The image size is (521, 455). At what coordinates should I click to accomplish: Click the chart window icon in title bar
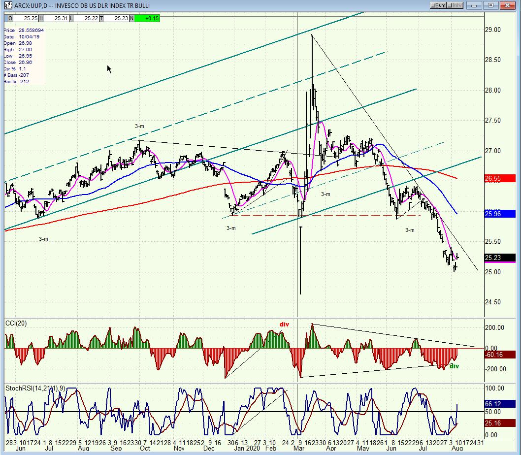pyautogui.click(x=9, y=5)
